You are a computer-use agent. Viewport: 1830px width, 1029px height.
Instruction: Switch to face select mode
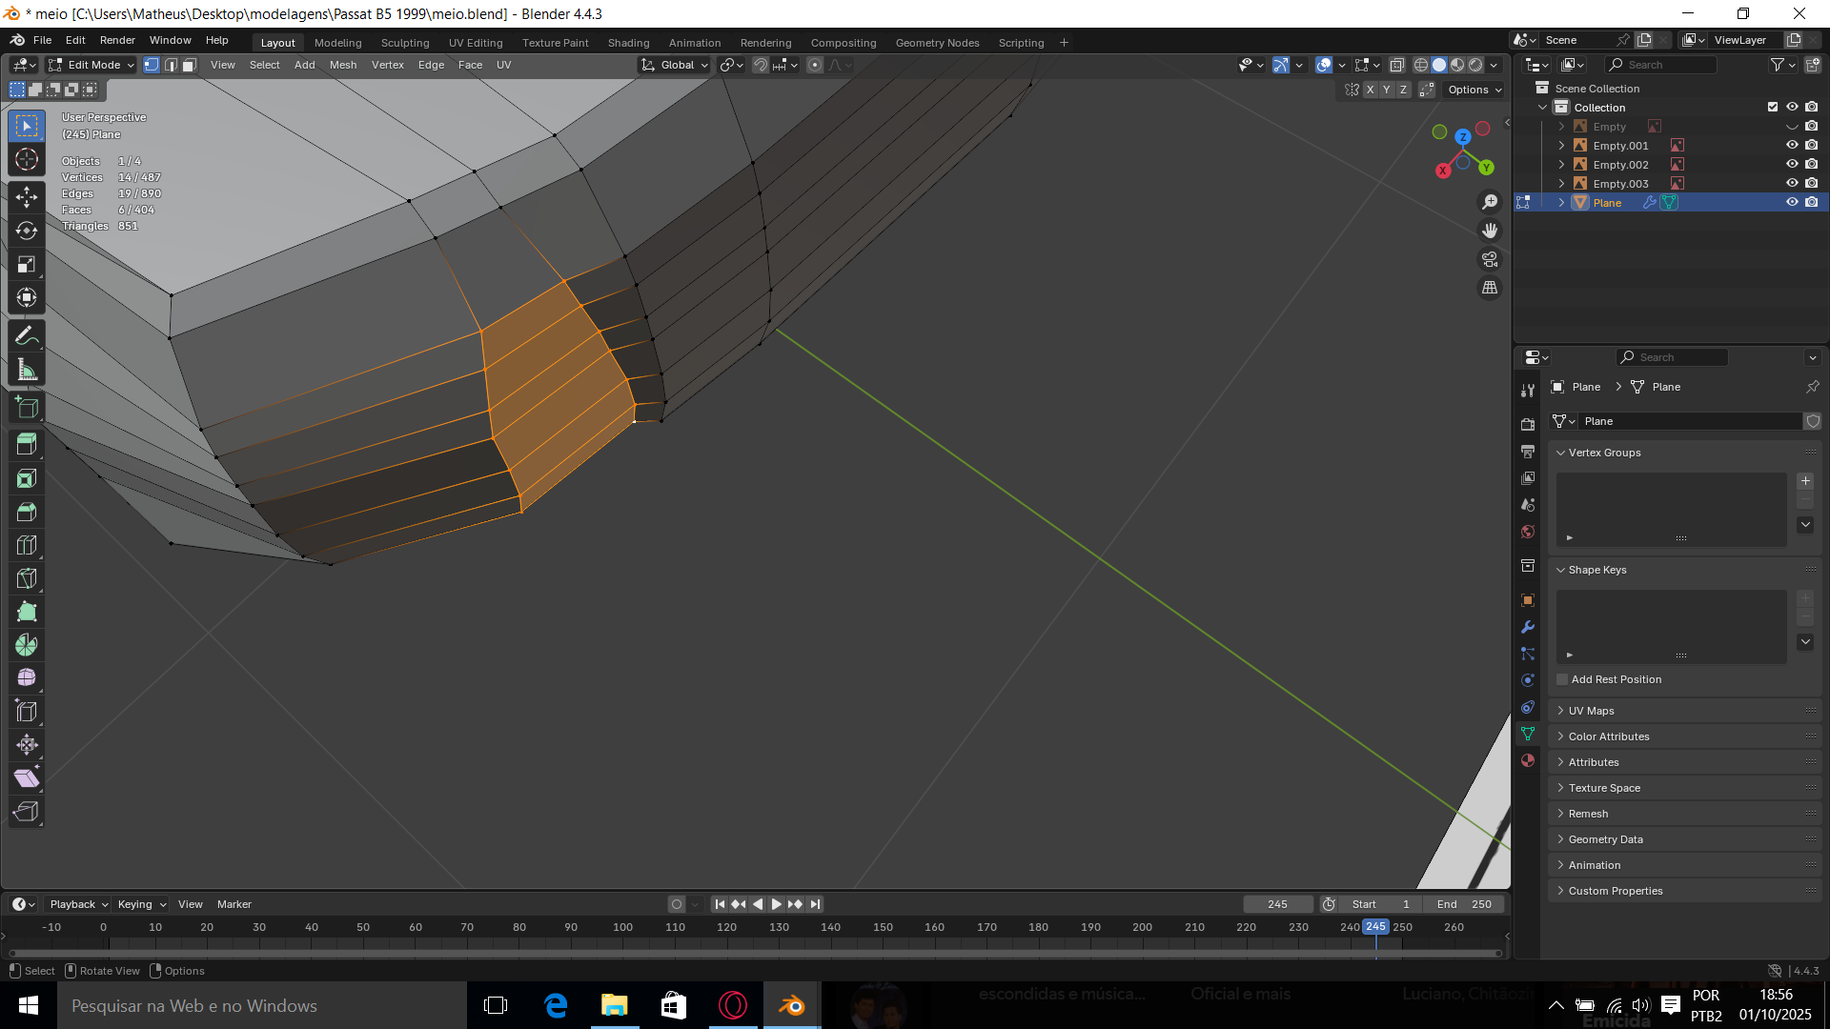pos(190,65)
